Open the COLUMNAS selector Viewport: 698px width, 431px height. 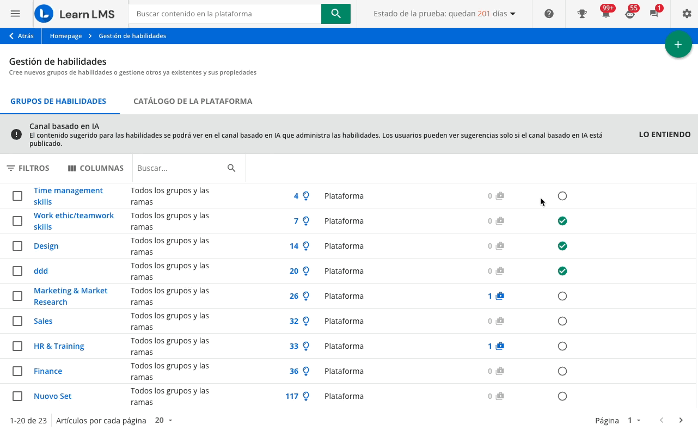[96, 168]
